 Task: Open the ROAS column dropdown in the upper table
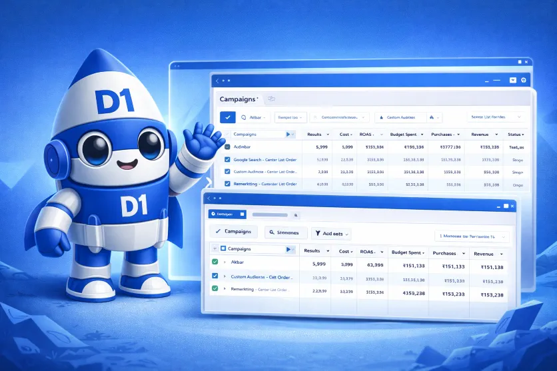(x=382, y=135)
